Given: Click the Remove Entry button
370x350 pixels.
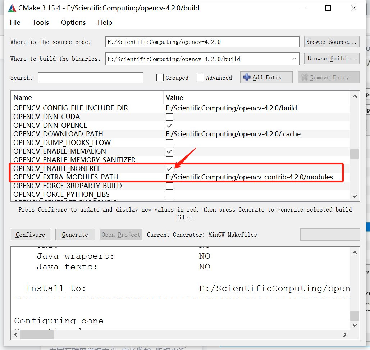Looking at the screenshot, I should (x=329, y=77).
